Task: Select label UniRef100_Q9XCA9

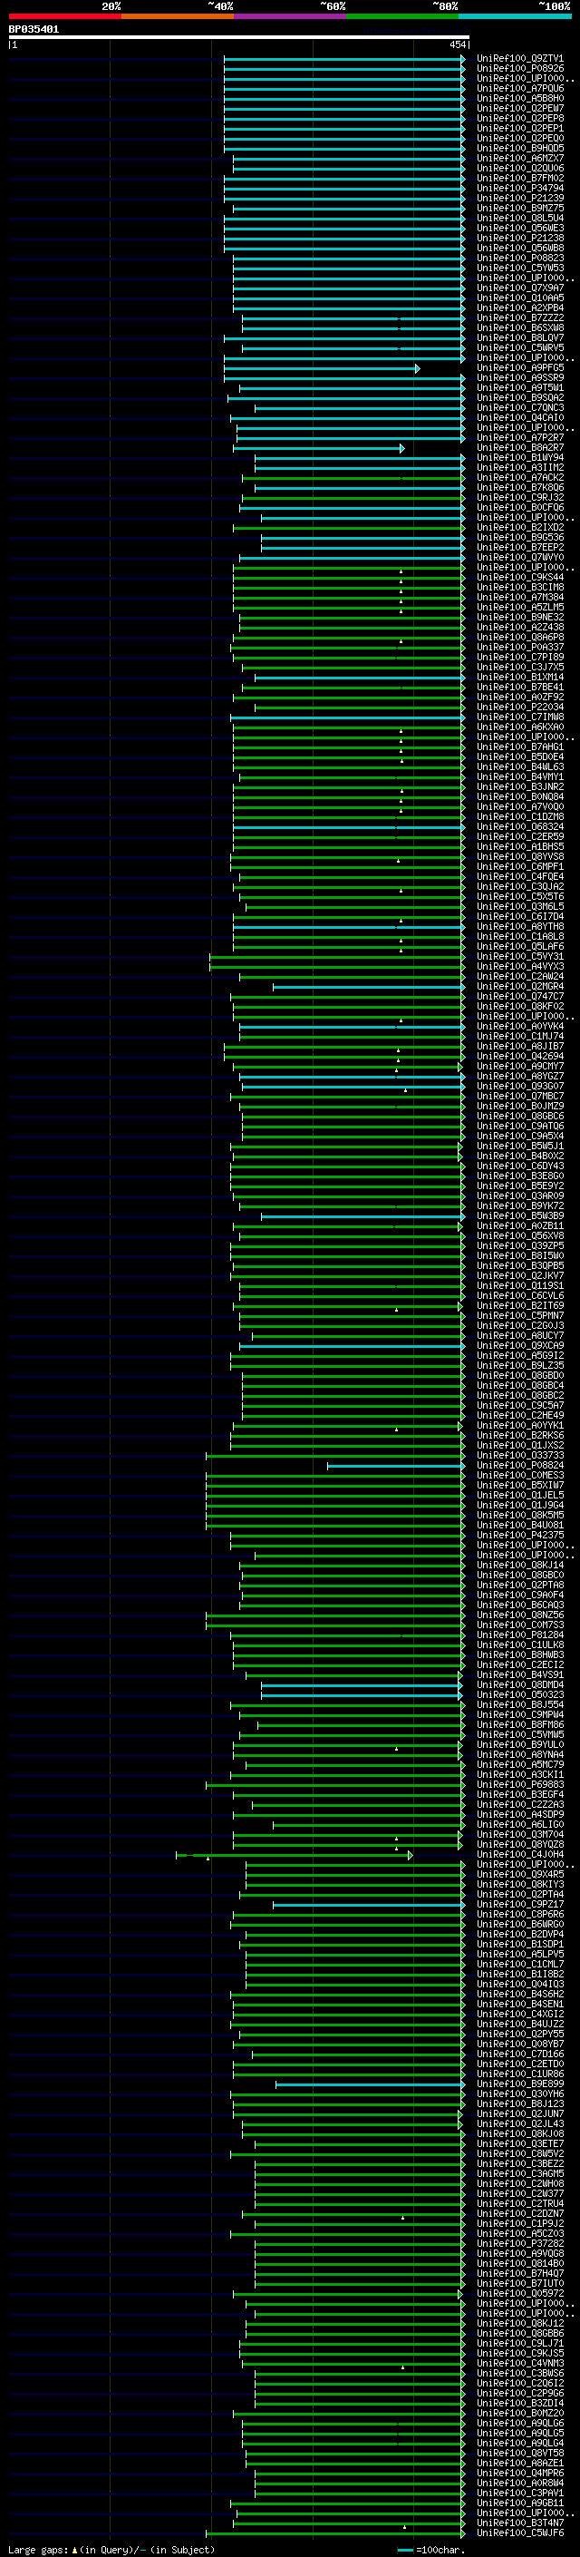Action: [x=519, y=1346]
